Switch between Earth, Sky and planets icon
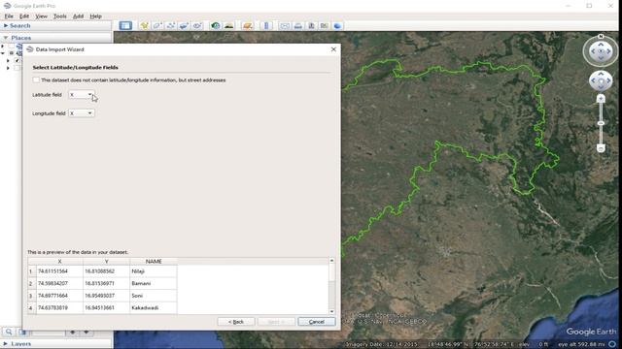Image resolution: width=622 pixels, height=349 pixels. point(247,26)
